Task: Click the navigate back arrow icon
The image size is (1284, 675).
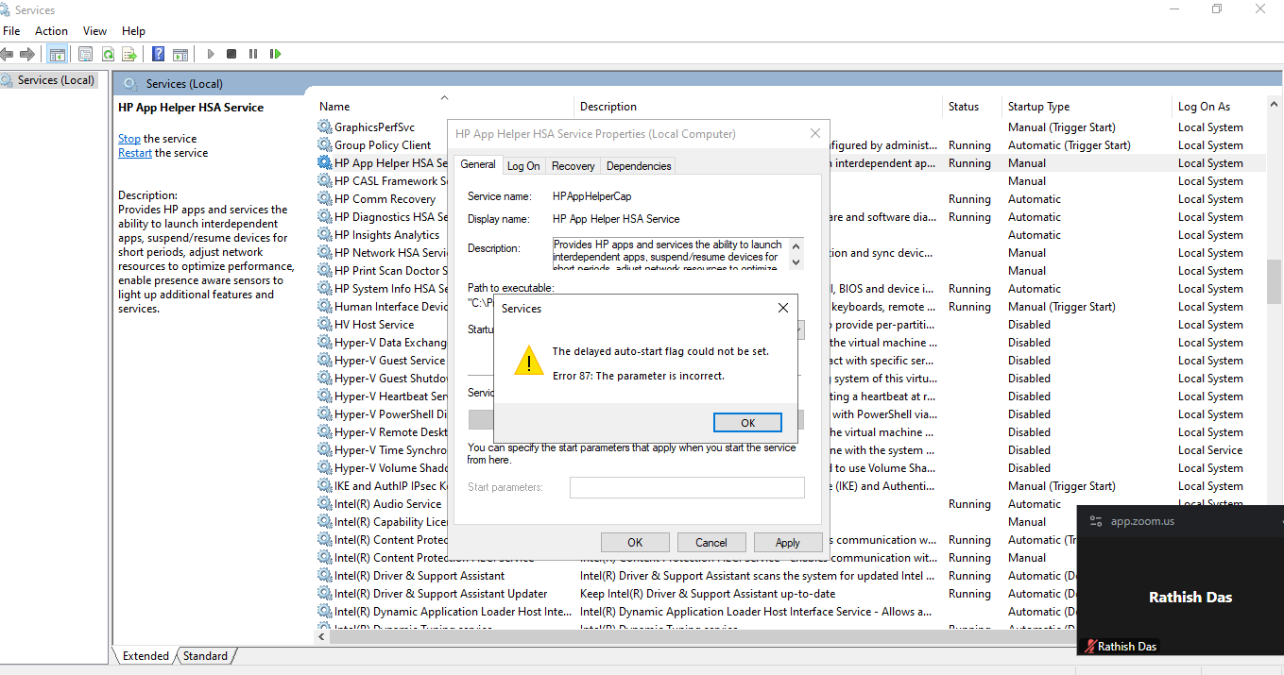Action: click(8, 54)
